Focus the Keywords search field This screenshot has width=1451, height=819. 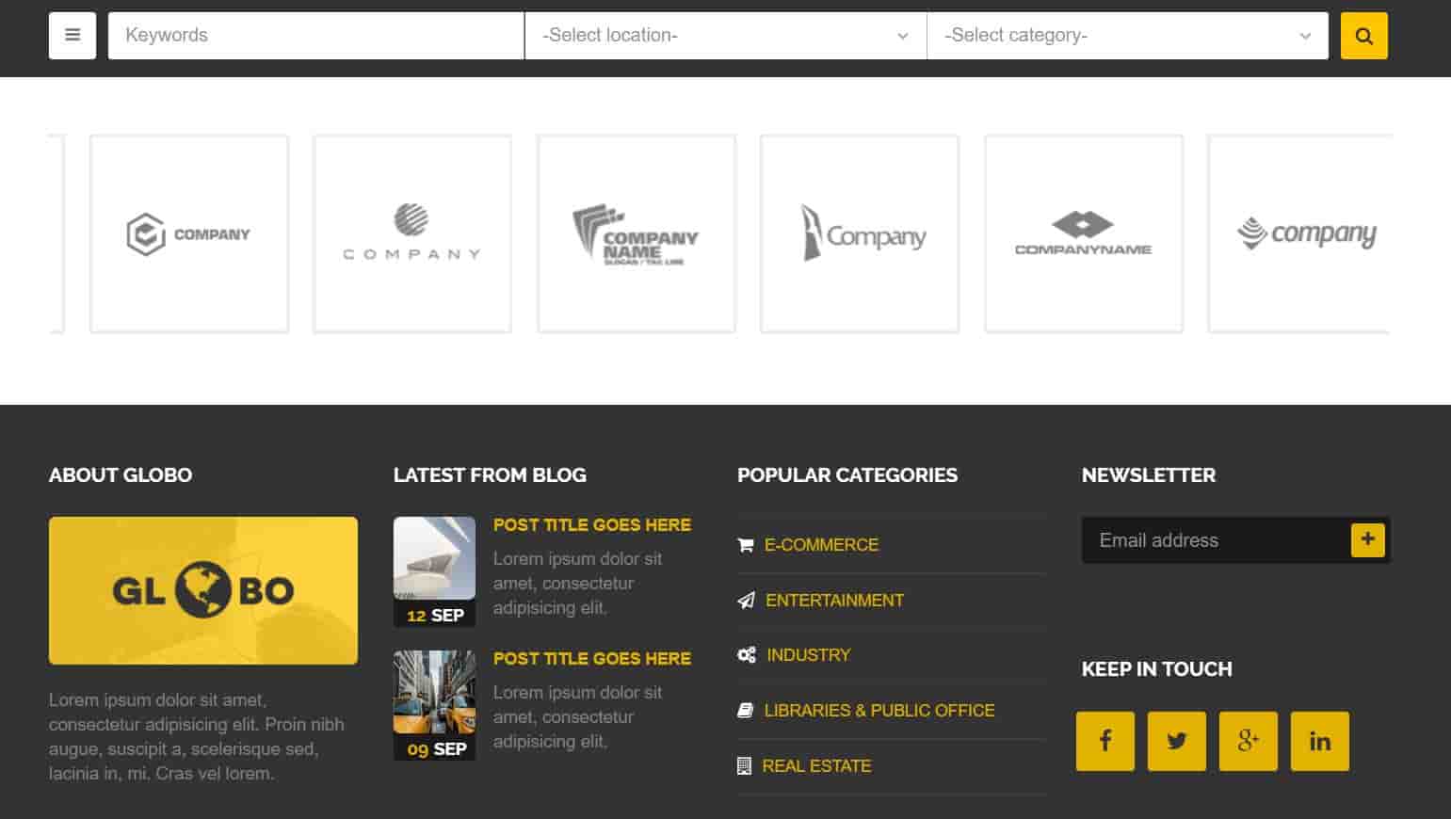pos(315,36)
